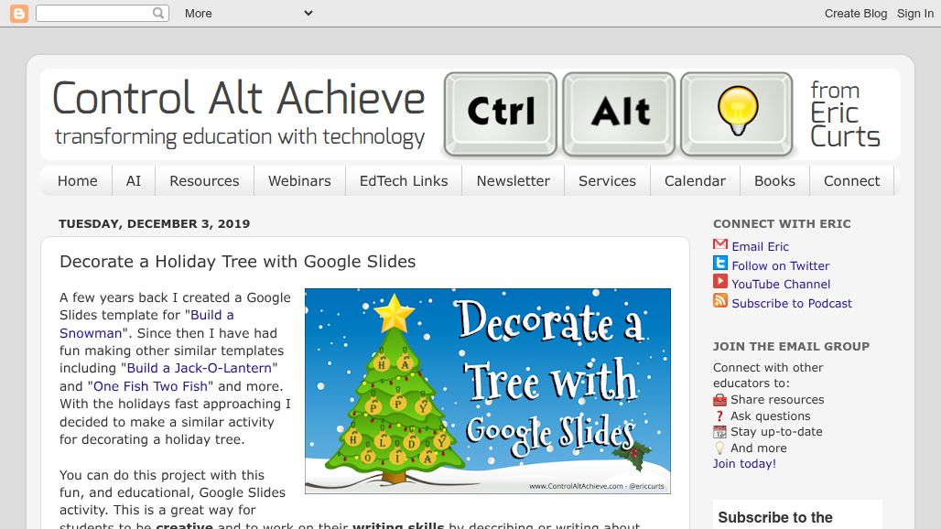Click the toolbox icon beside Share resources

(719, 400)
